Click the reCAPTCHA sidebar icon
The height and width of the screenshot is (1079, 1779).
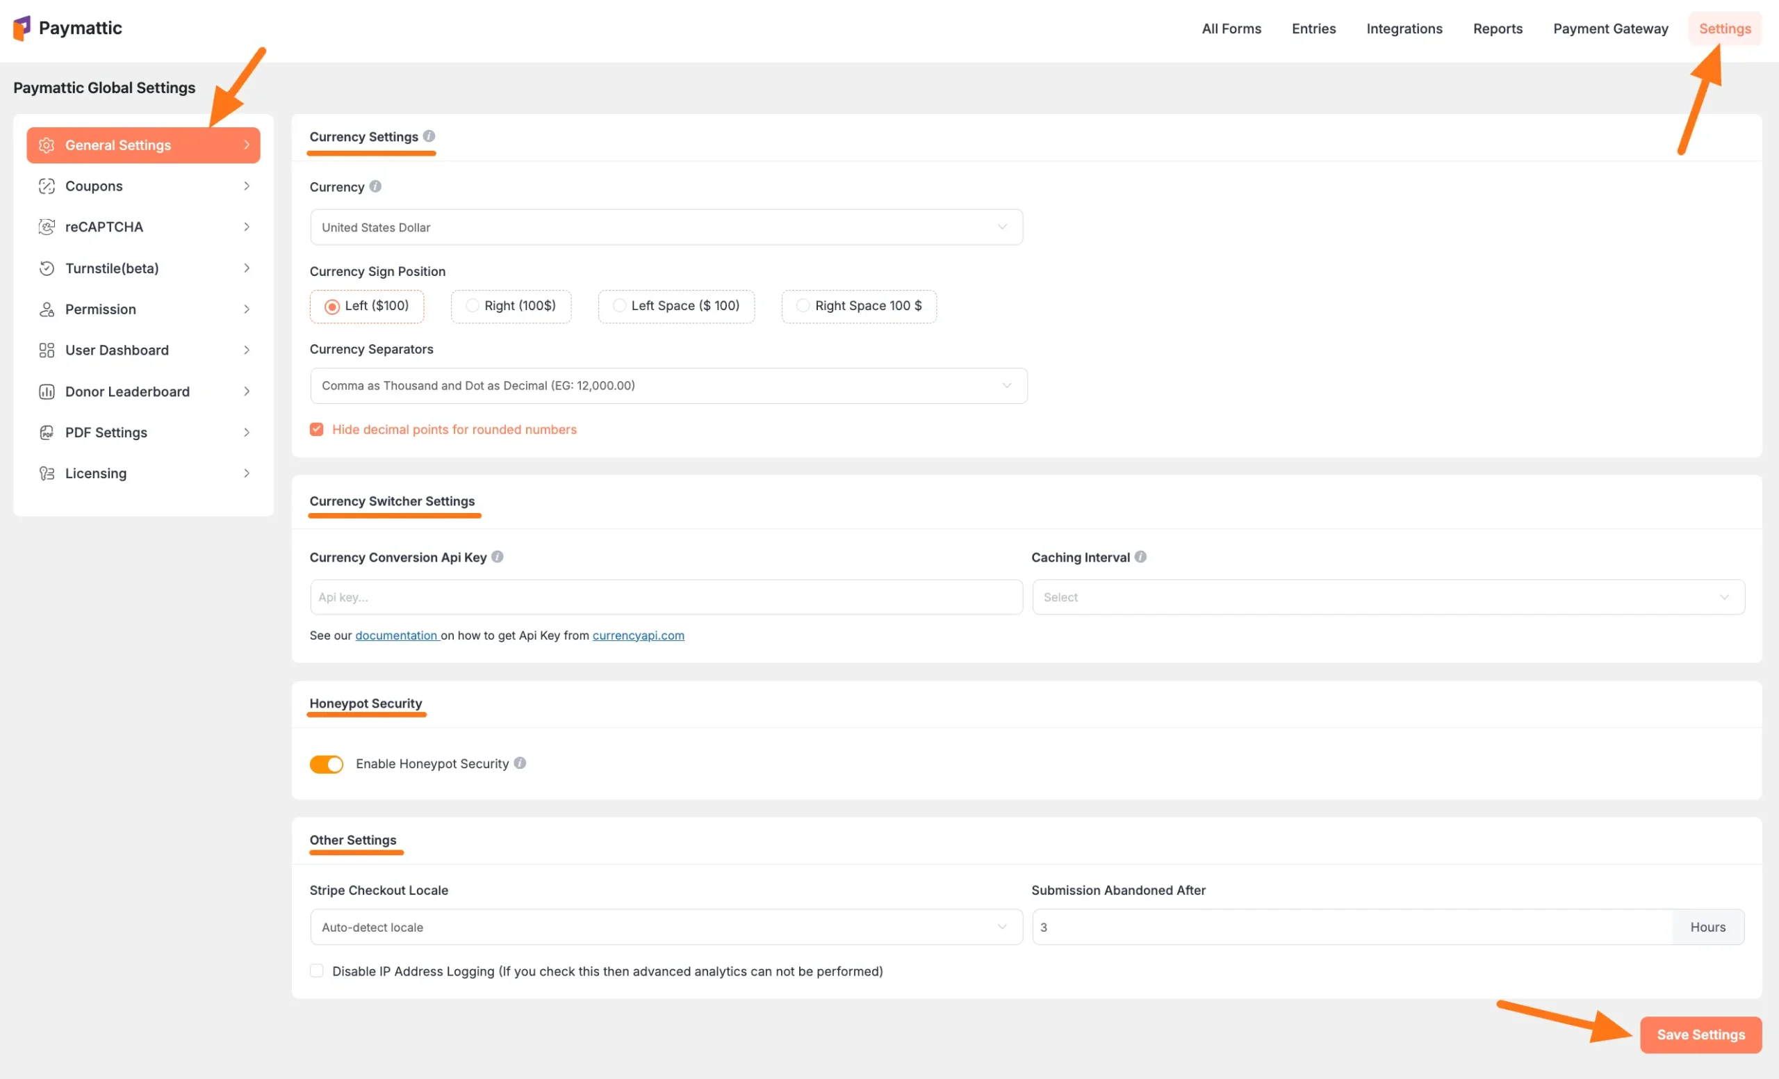tap(46, 227)
